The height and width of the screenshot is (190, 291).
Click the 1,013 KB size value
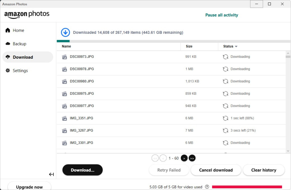192,81
